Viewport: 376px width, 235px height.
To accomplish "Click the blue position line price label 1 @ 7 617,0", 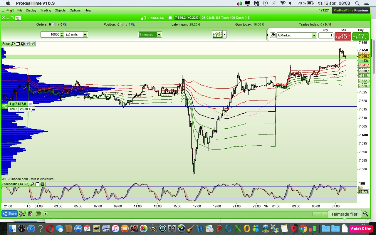I will (x=18, y=104).
